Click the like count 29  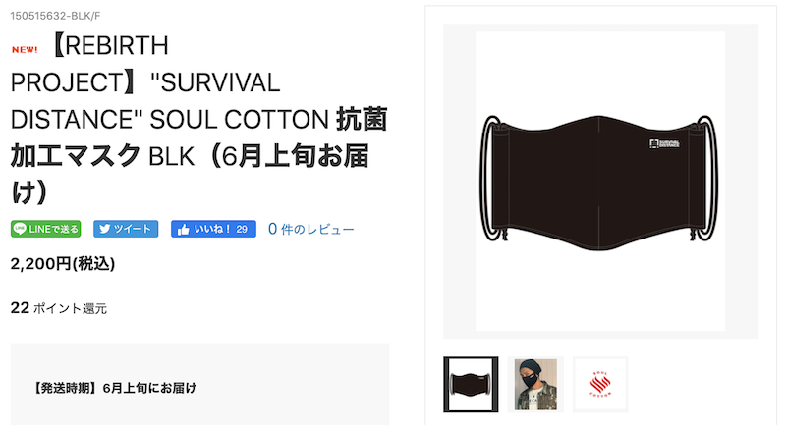242,230
